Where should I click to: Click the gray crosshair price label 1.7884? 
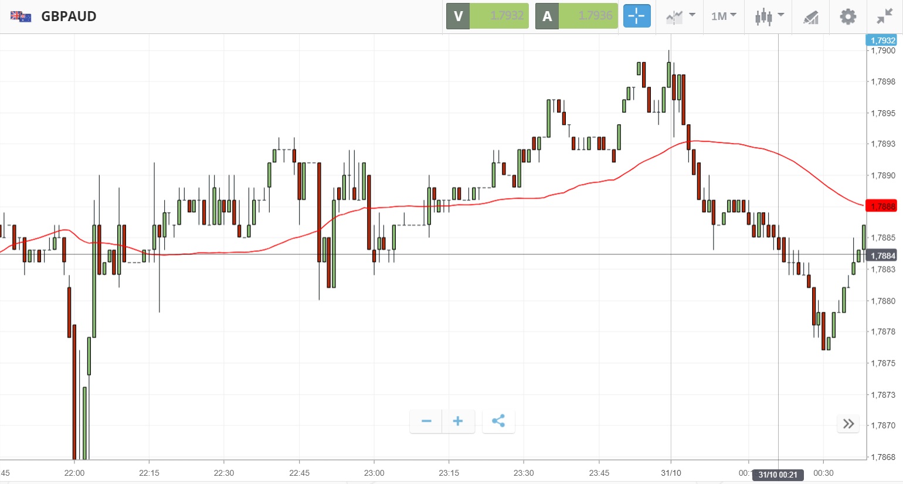pyautogui.click(x=881, y=255)
